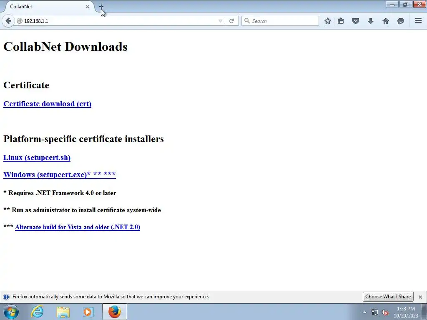Click the CollabNet Downloads heading
The width and height of the screenshot is (427, 320).
pos(65,47)
